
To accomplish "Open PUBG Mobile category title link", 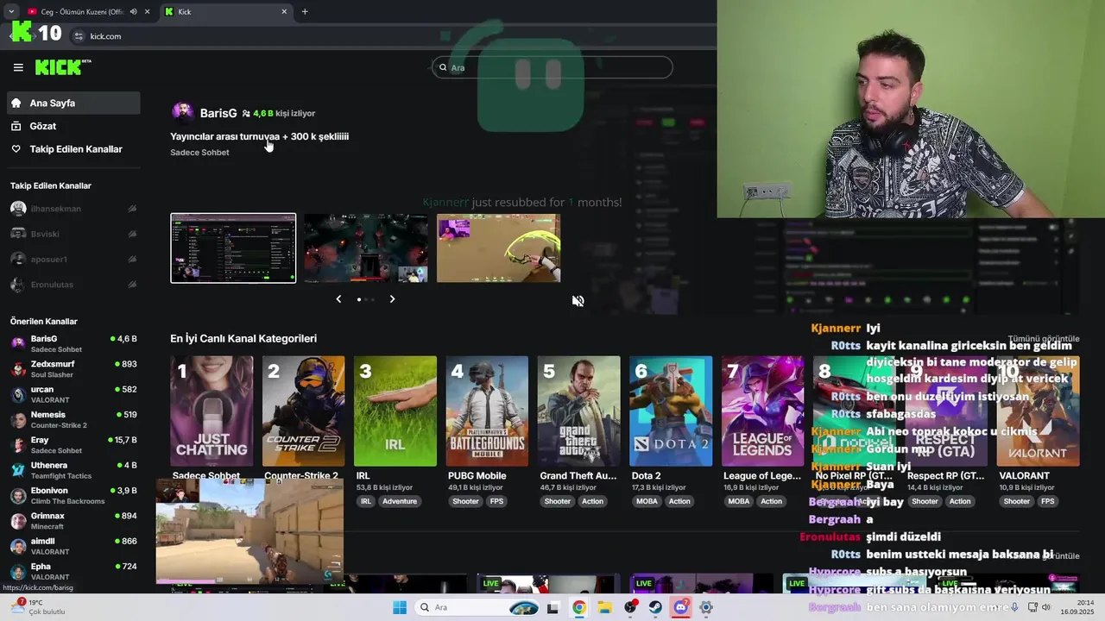I will 477,475.
